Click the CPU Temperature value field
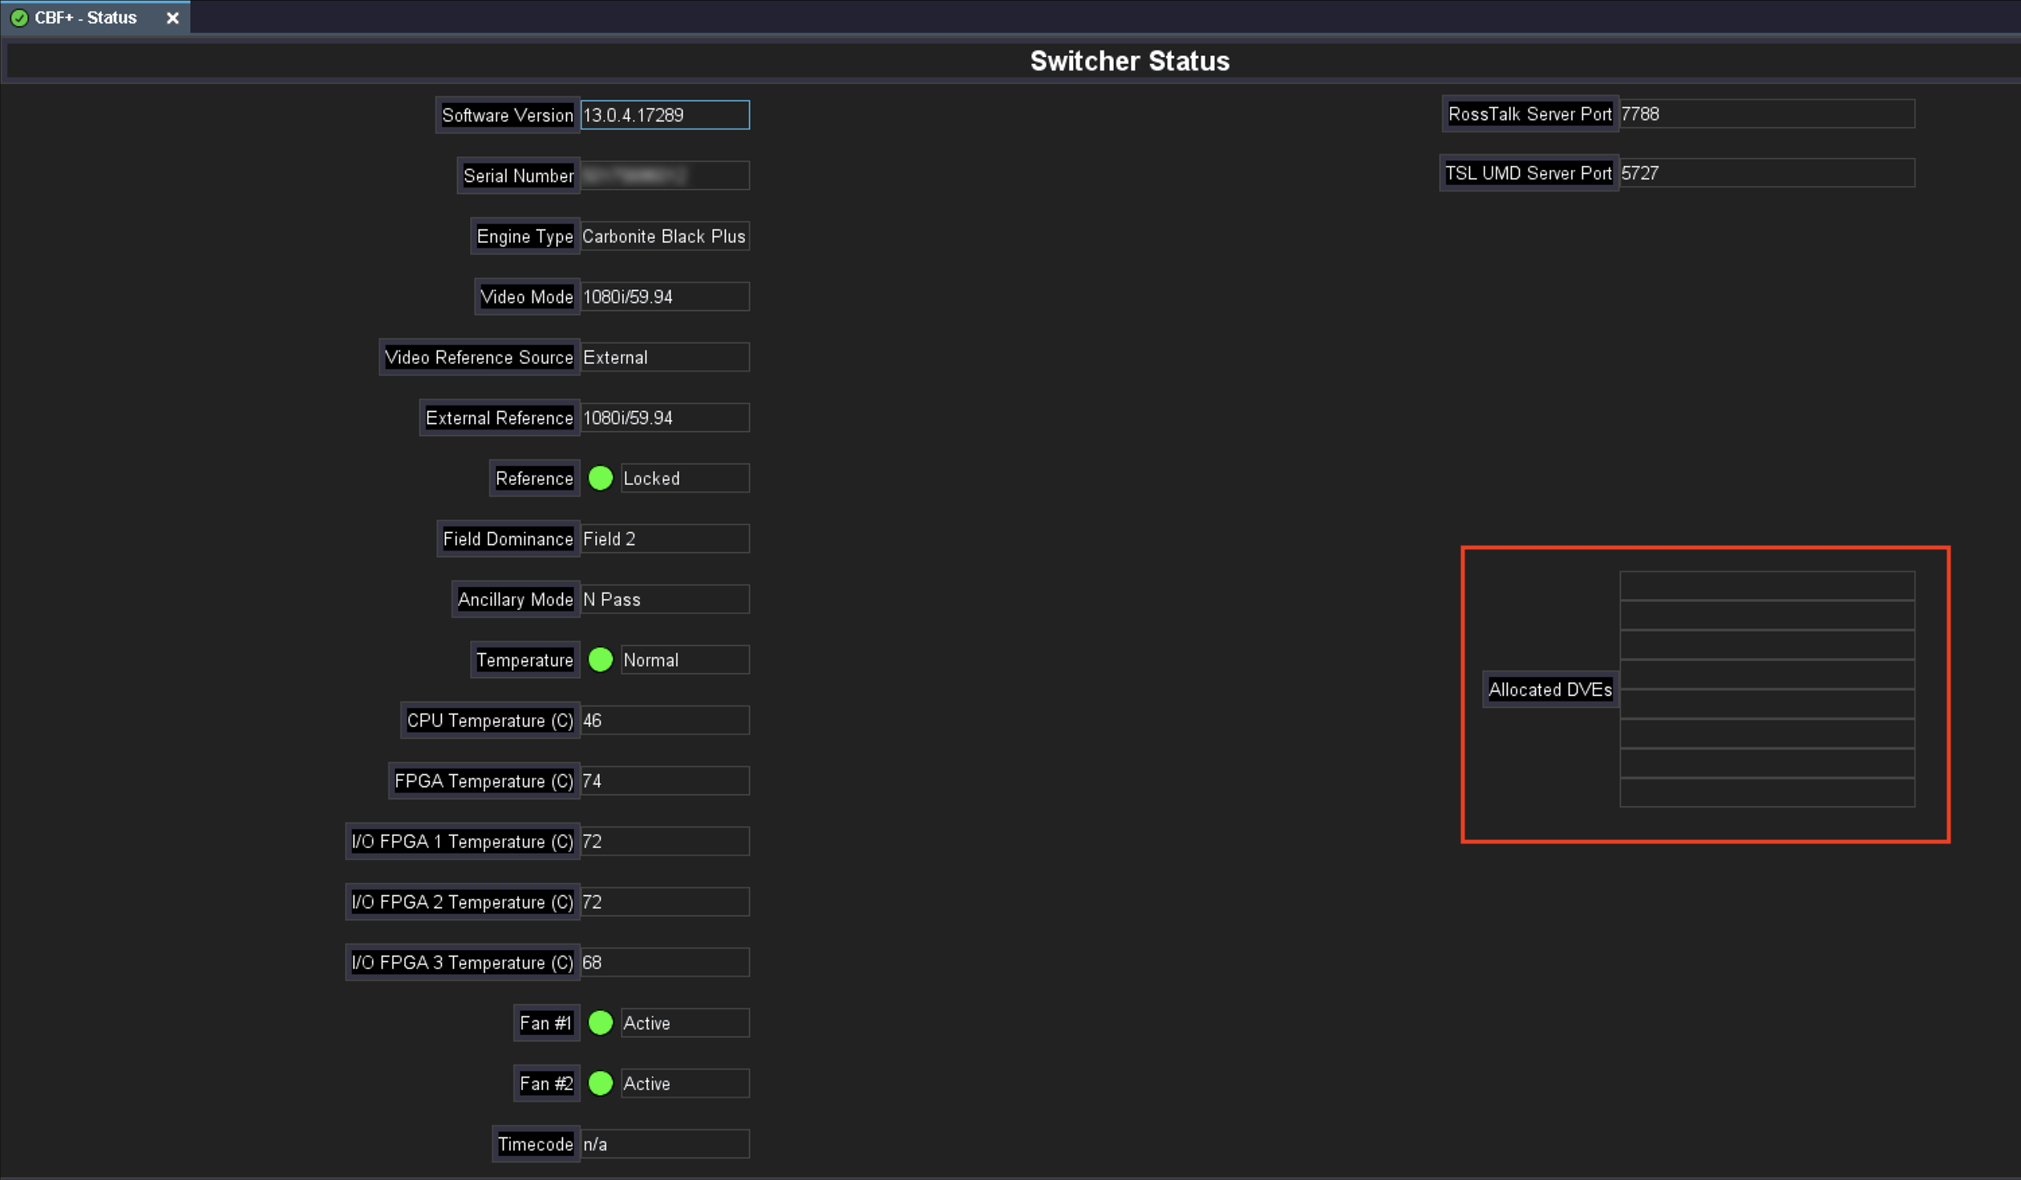This screenshot has height=1180, width=2021. pyautogui.click(x=664, y=720)
